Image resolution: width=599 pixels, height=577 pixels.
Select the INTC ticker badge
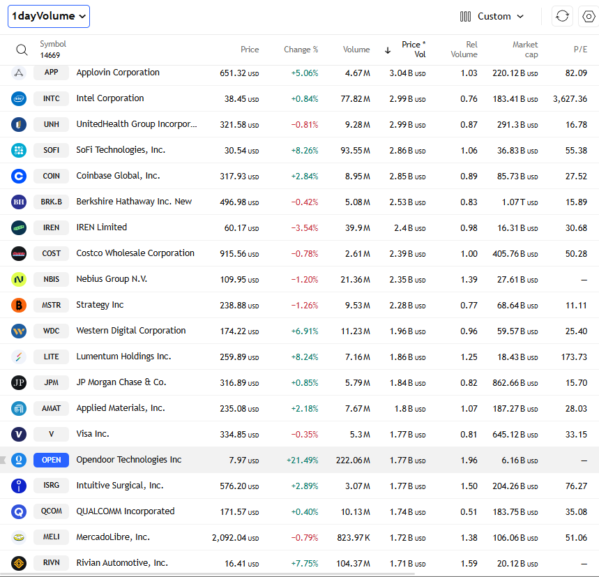(51, 98)
